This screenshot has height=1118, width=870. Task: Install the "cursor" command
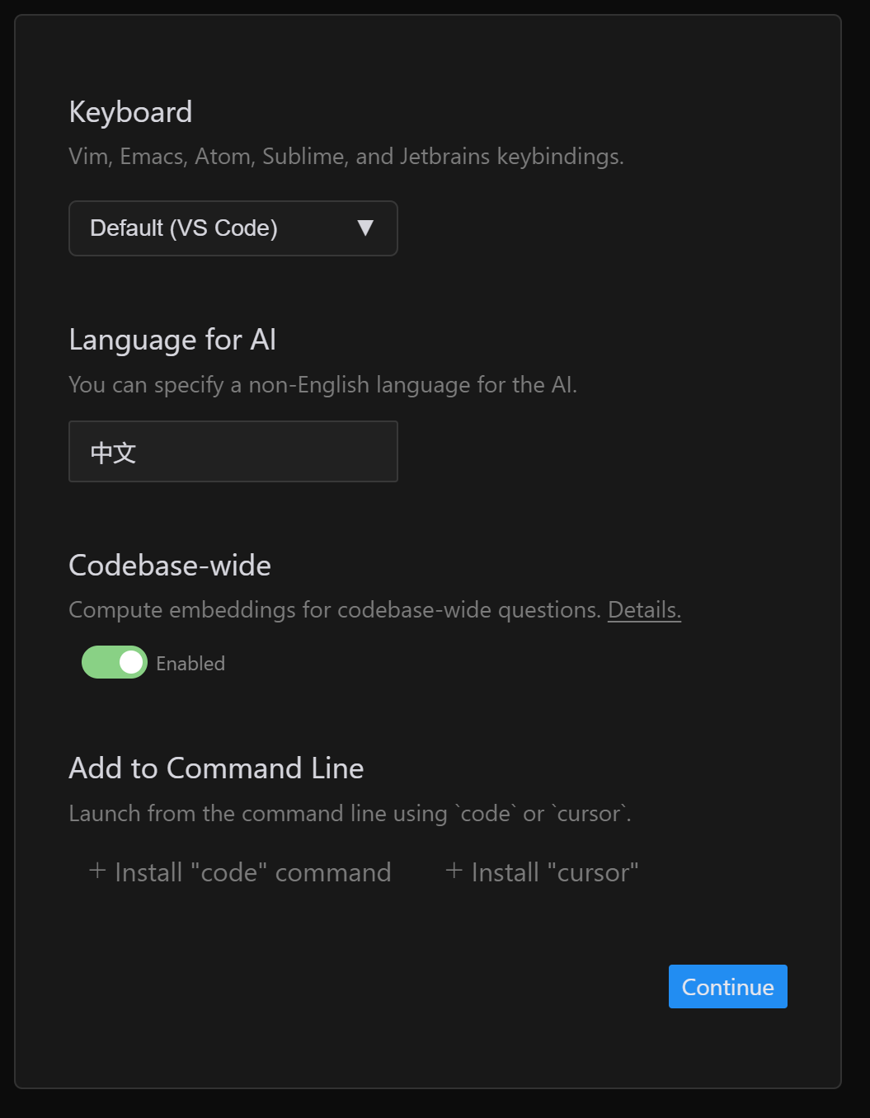point(542,872)
